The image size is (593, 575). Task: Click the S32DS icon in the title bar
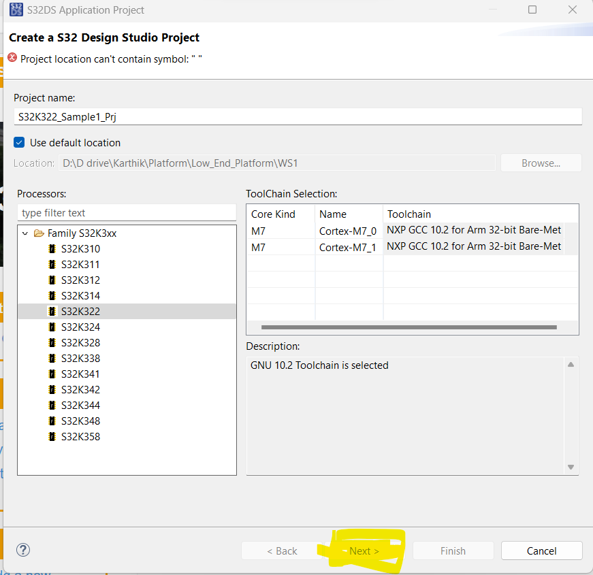(16, 10)
